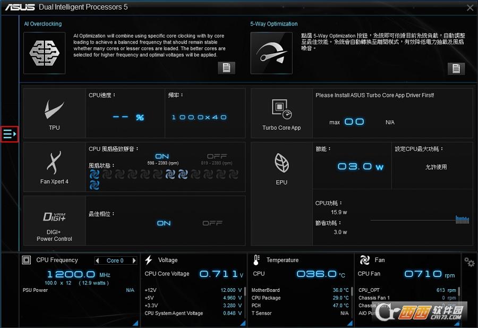478x328 pixels.
Task: Expand the left sidebar menu
Action: pos(10,134)
